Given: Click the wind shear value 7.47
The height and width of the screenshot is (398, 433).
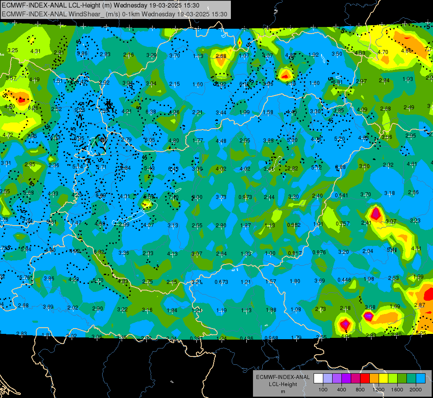Looking at the screenshot, I should tap(76, 222).
